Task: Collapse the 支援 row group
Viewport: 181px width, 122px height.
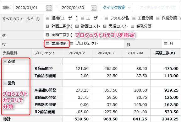Action: [5, 62]
